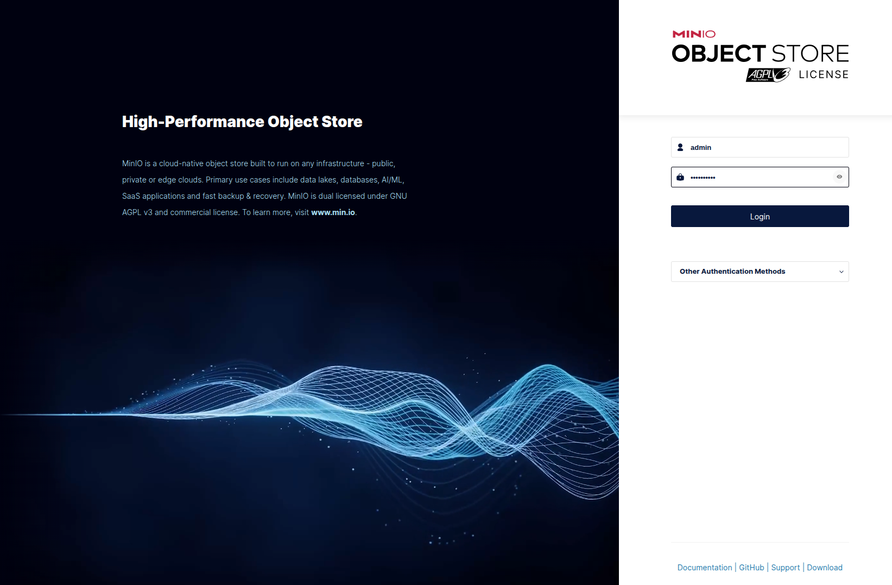Click the red MinIO logo
The width and height of the screenshot is (892, 585).
694,34
